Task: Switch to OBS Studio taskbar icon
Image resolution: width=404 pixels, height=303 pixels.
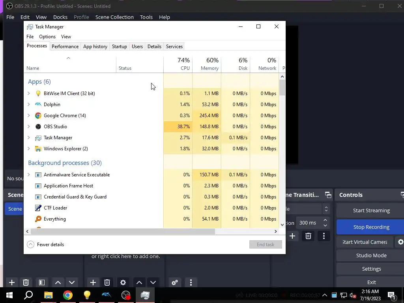Action: (126, 295)
